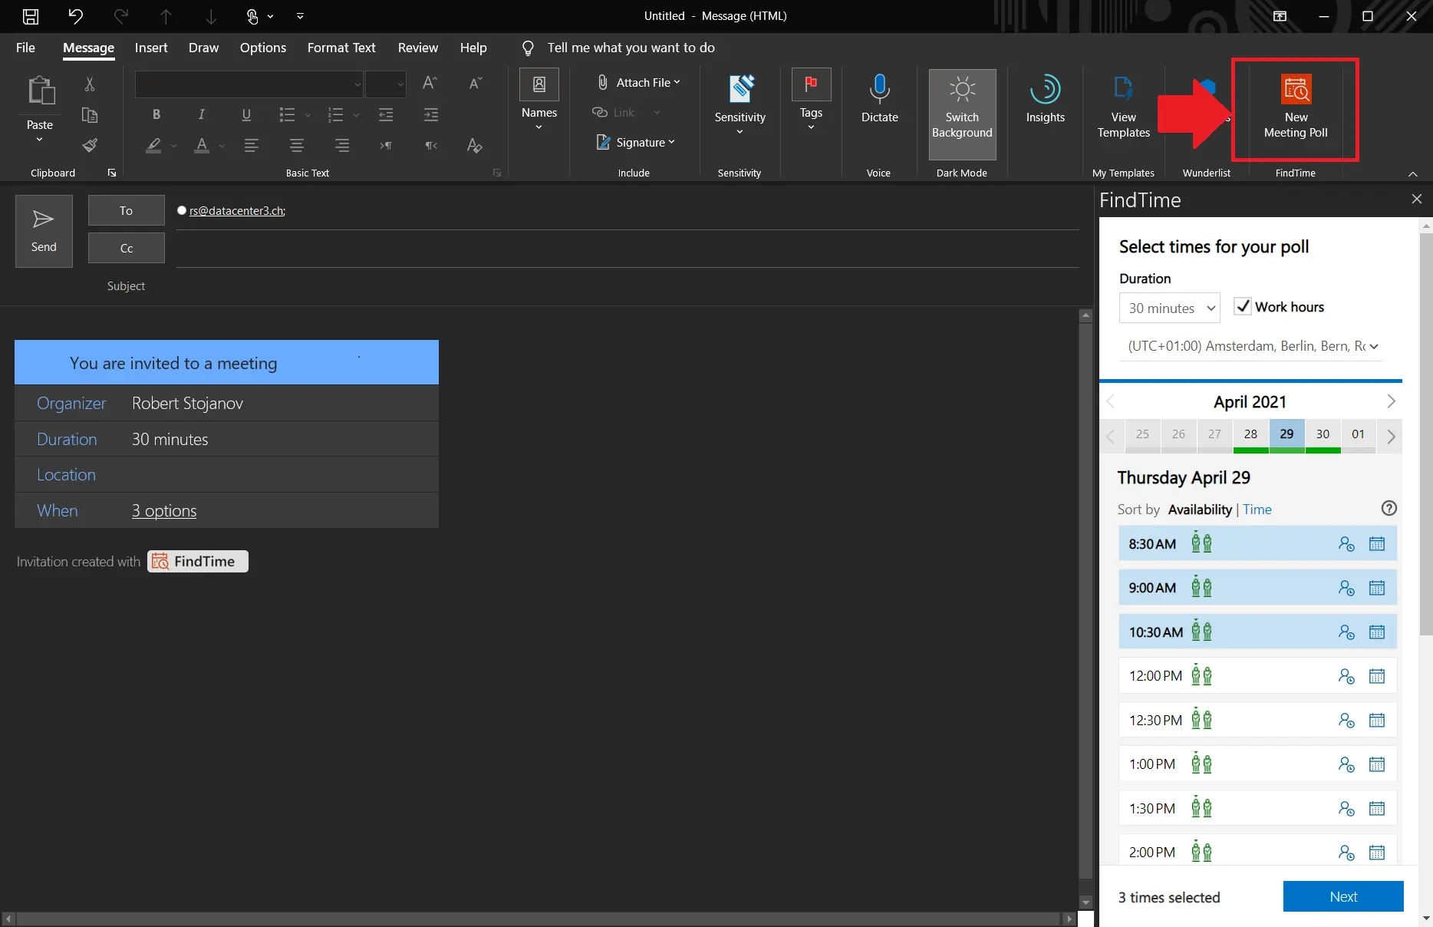Viewport: 1433px width, 927px height.
Task: Select day 28 in the calendar strip
Action: [1250, 434]
